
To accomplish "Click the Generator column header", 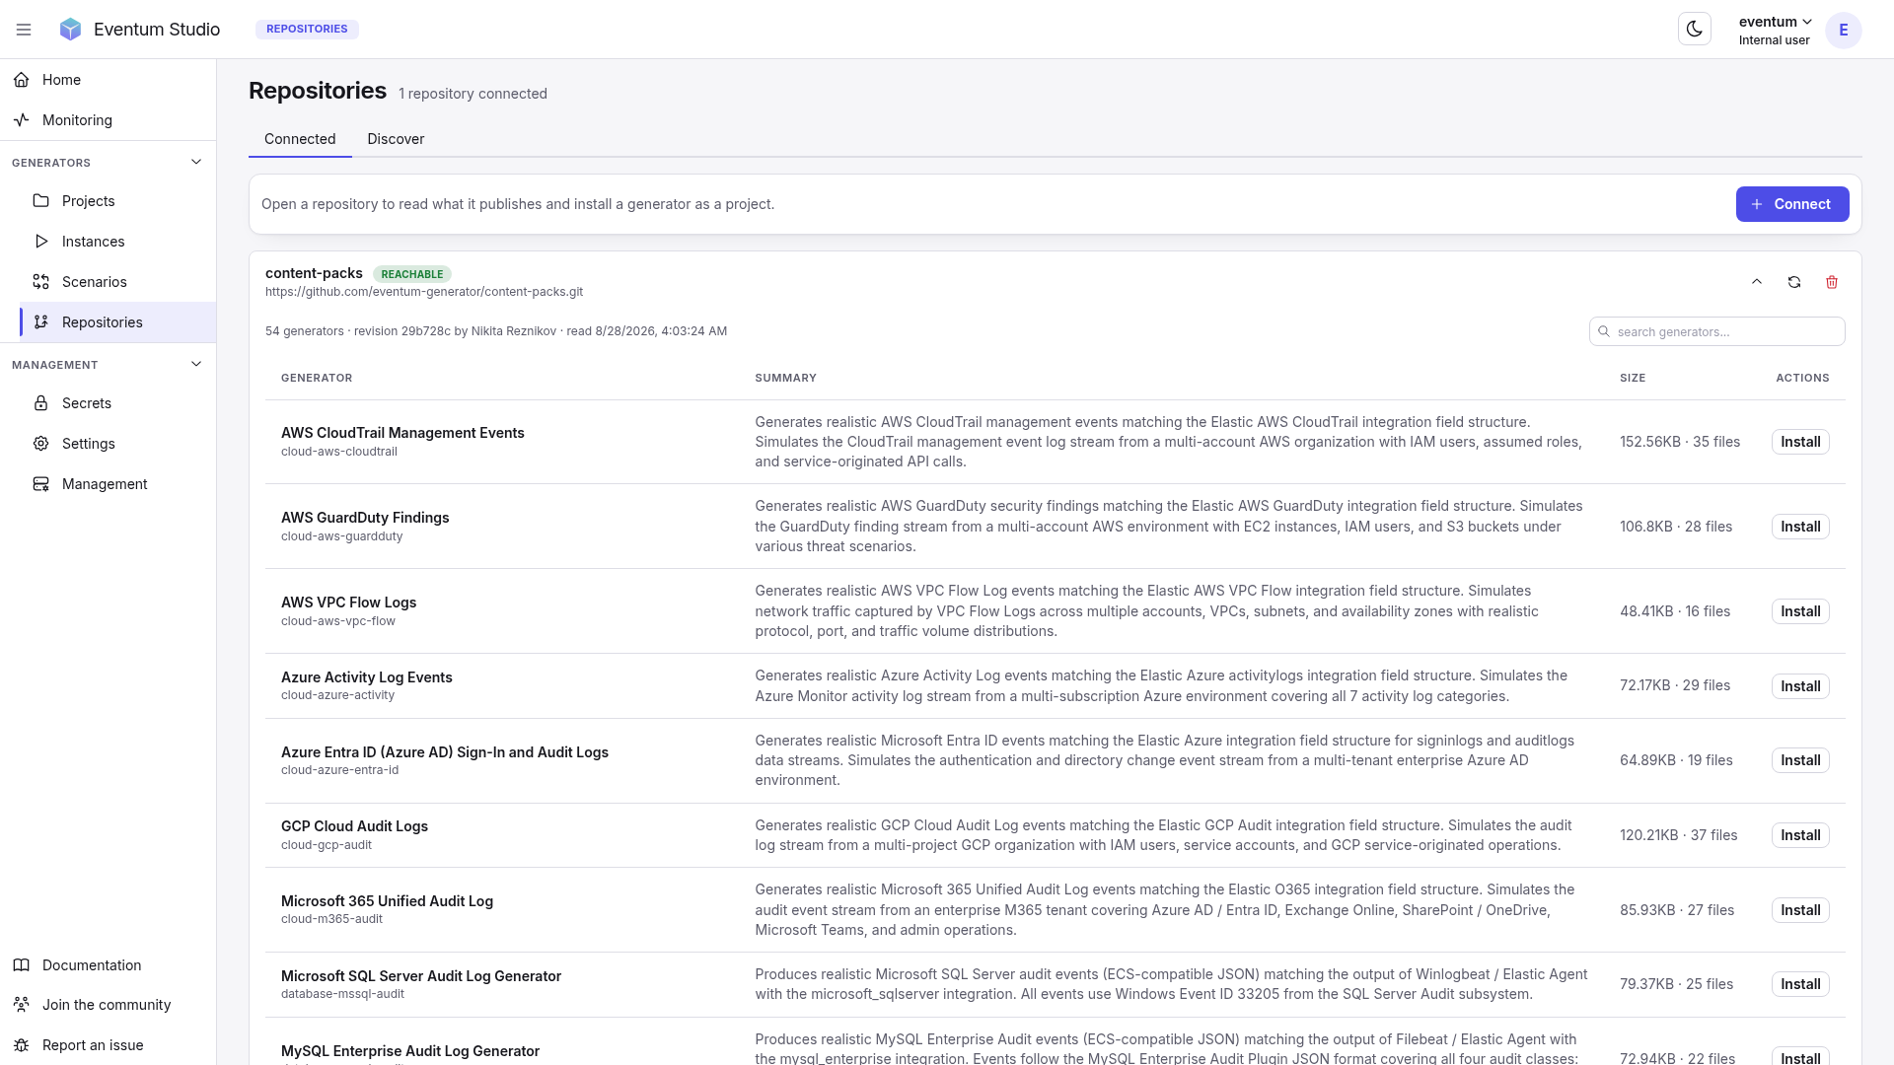I will pyautogui.click(x=317, y=378).
